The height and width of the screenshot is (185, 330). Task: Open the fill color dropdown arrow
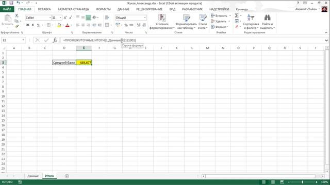63,25
